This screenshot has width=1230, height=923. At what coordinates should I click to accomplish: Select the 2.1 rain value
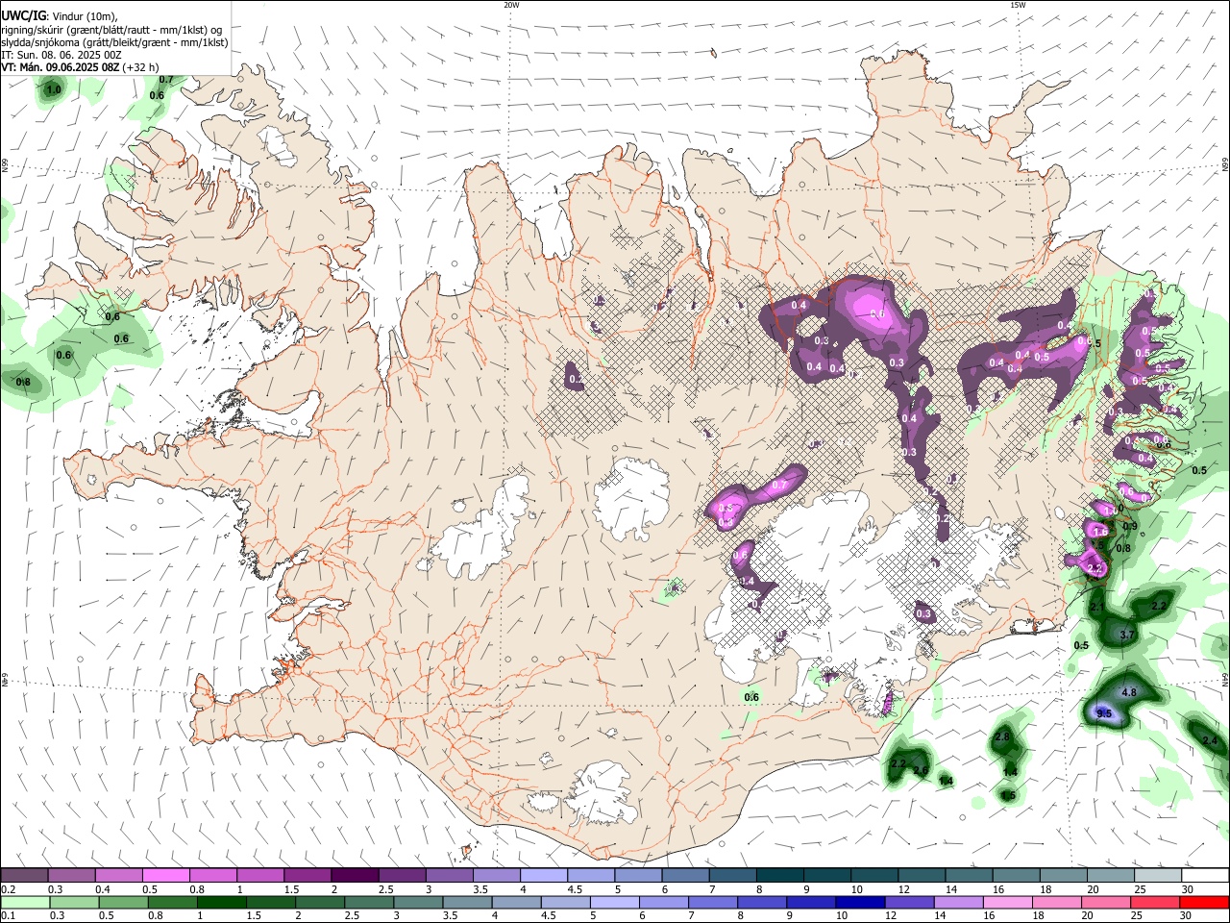pos(1098,608)
